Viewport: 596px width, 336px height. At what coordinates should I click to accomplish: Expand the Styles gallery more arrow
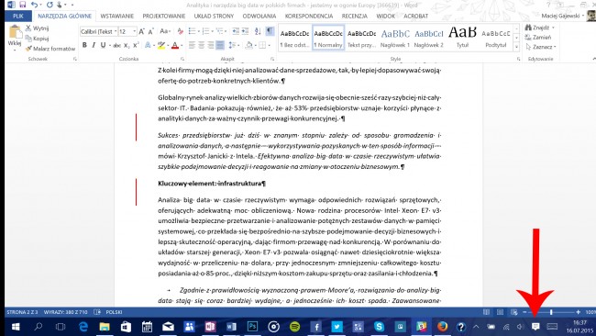pyautogui.click(x=516, y=47)
